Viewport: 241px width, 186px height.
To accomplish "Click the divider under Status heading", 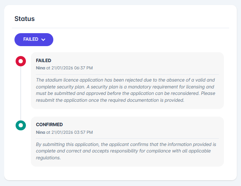I will [x=120, y=28].
